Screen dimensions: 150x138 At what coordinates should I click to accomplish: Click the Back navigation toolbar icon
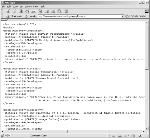coord(8,11)
